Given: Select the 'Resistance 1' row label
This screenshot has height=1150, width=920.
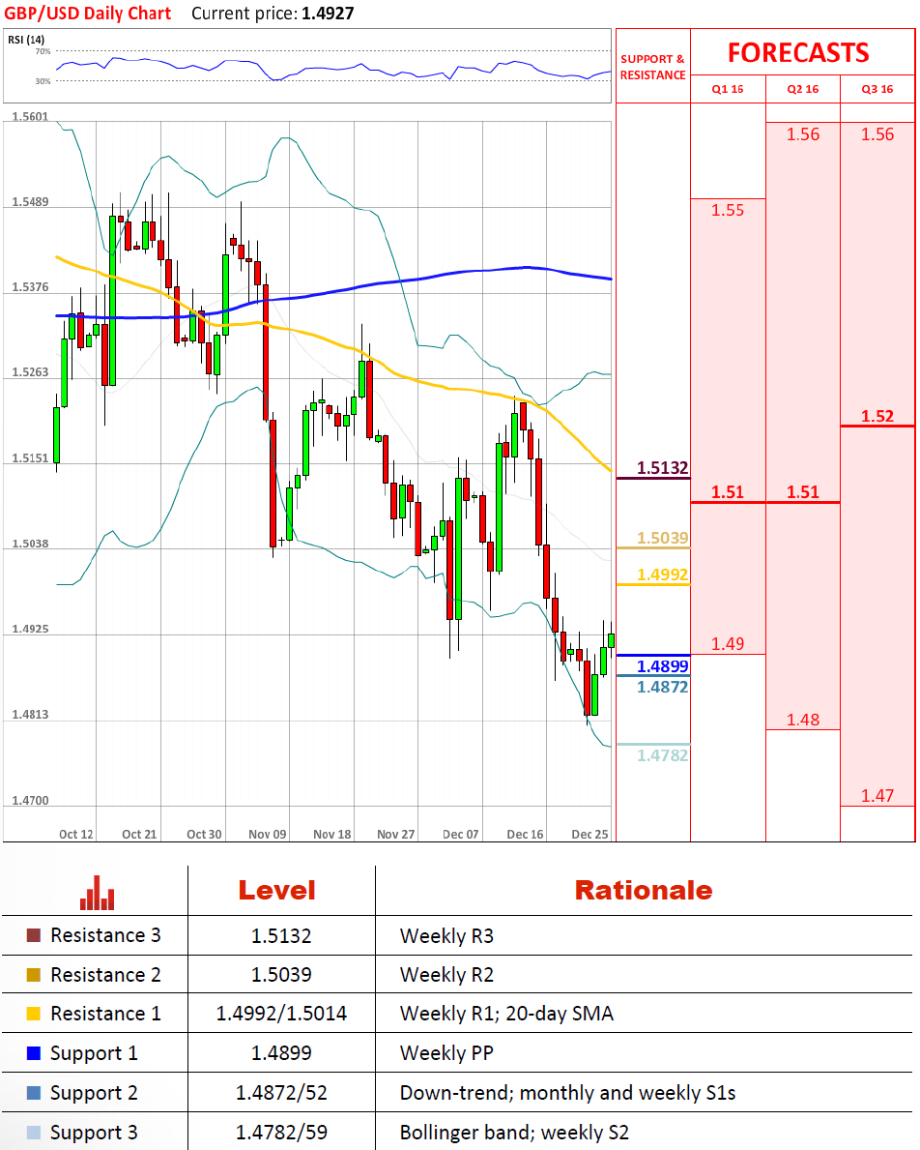Looking at the screenshot, I should 104,1014.
